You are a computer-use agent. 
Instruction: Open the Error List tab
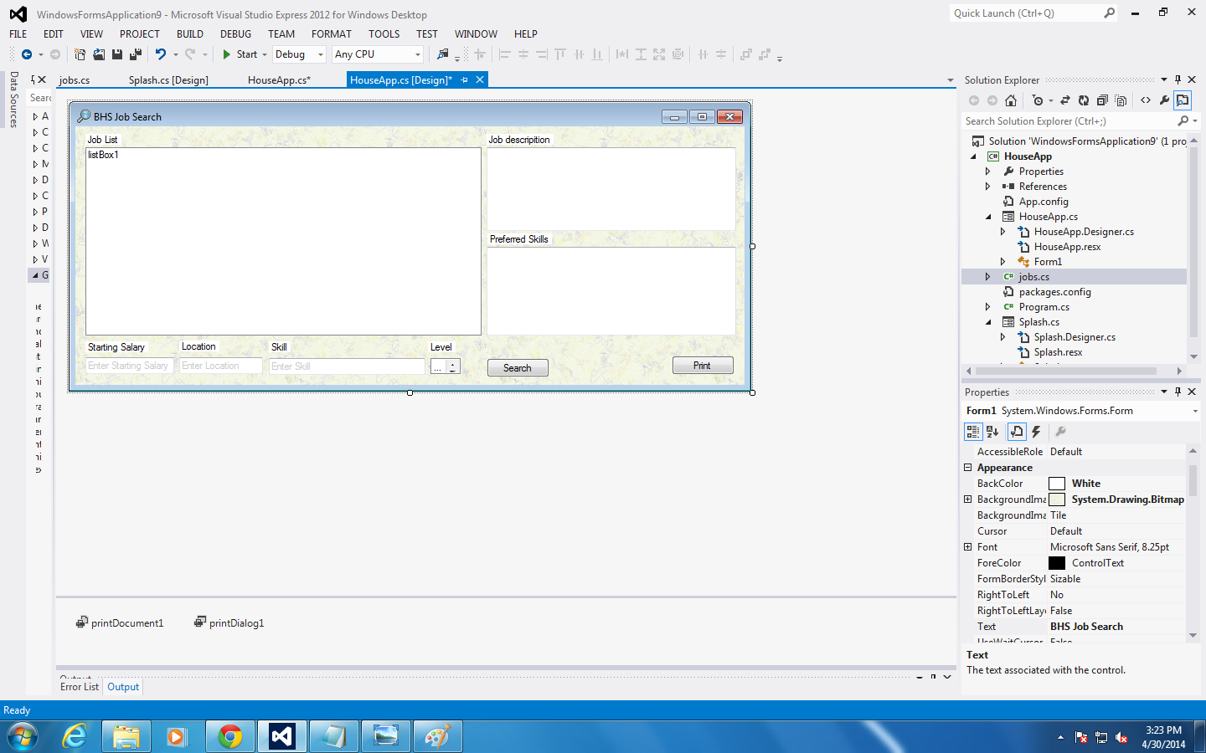click(80, 687)
